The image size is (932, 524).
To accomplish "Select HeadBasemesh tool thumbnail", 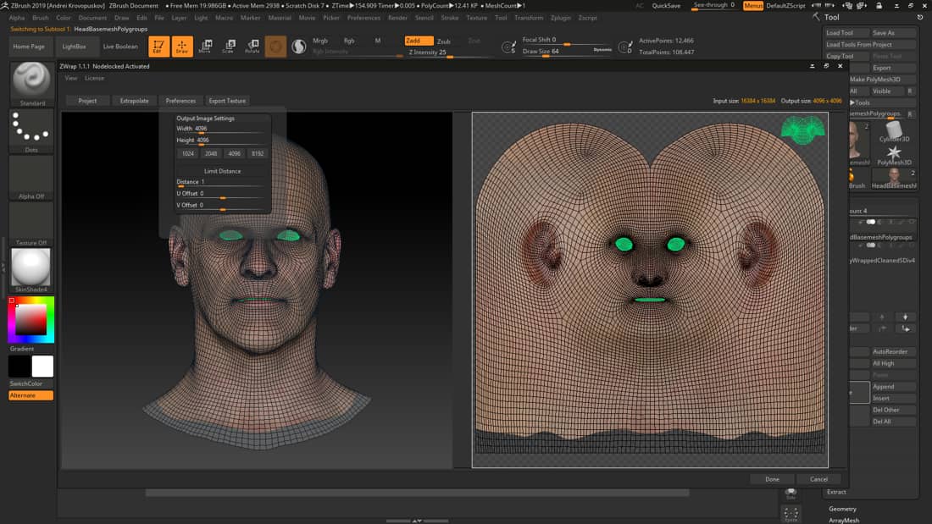I will (x=894, y=177).
